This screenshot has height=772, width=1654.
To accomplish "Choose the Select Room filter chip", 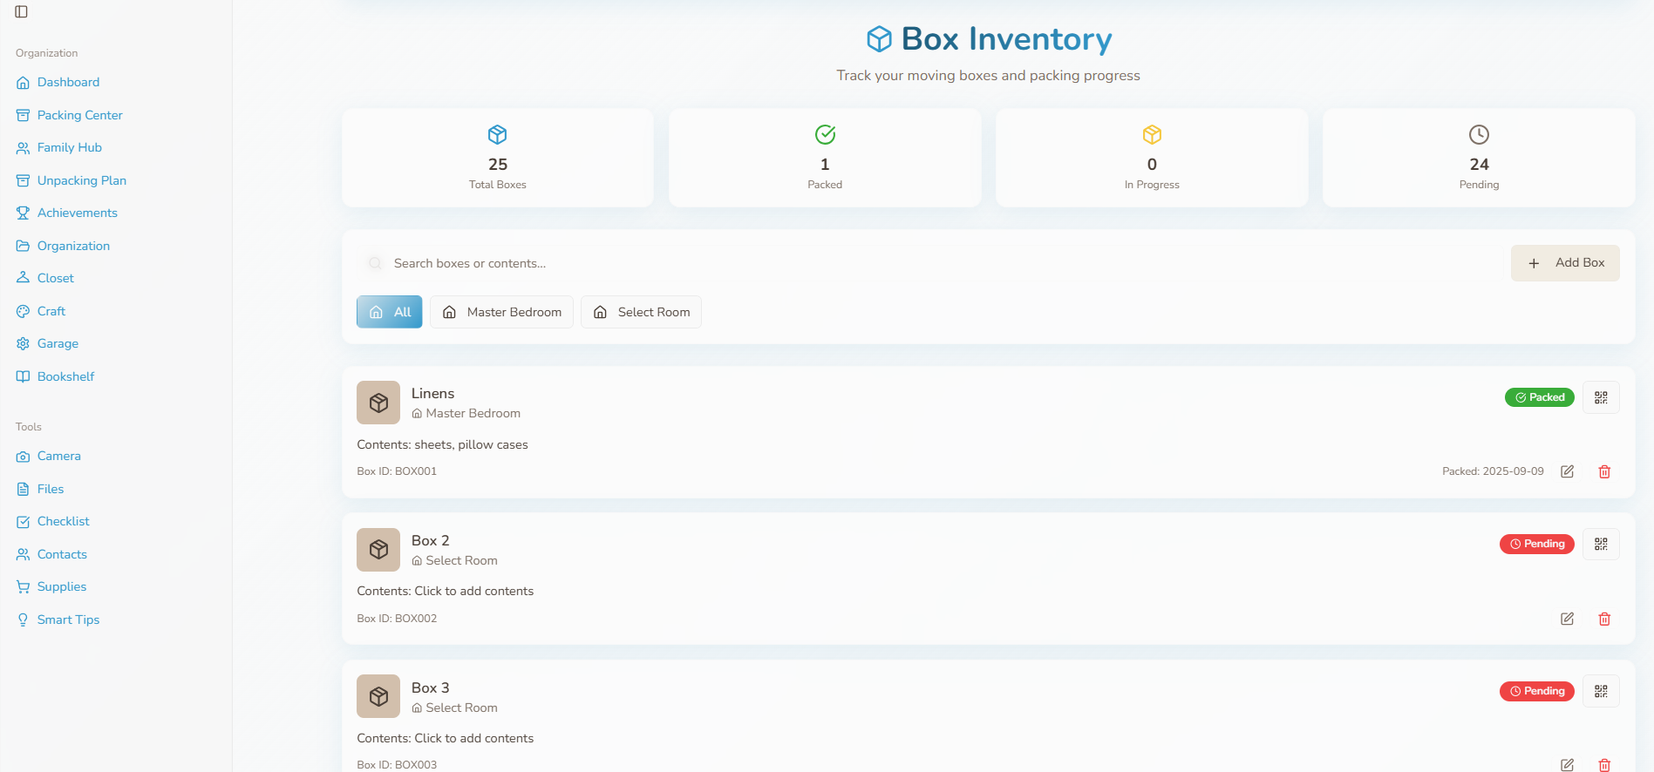I will (x=641, y=312).
